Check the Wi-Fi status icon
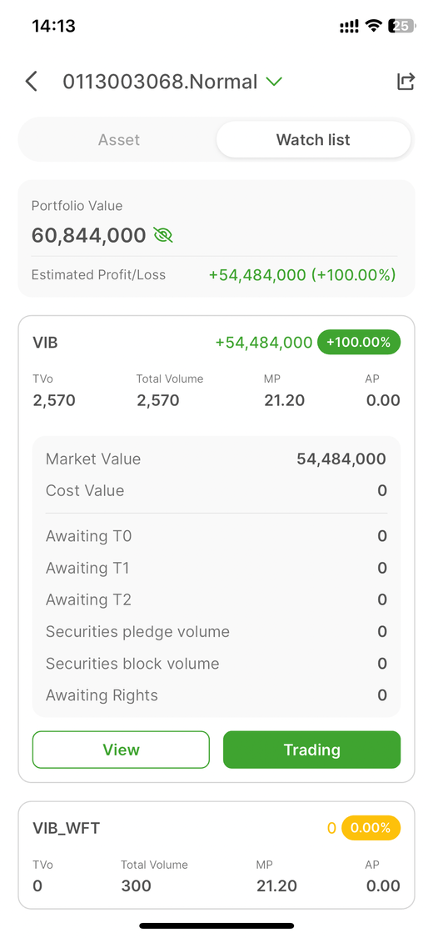This screenshot has height=938, width=433. pos(374,26)
